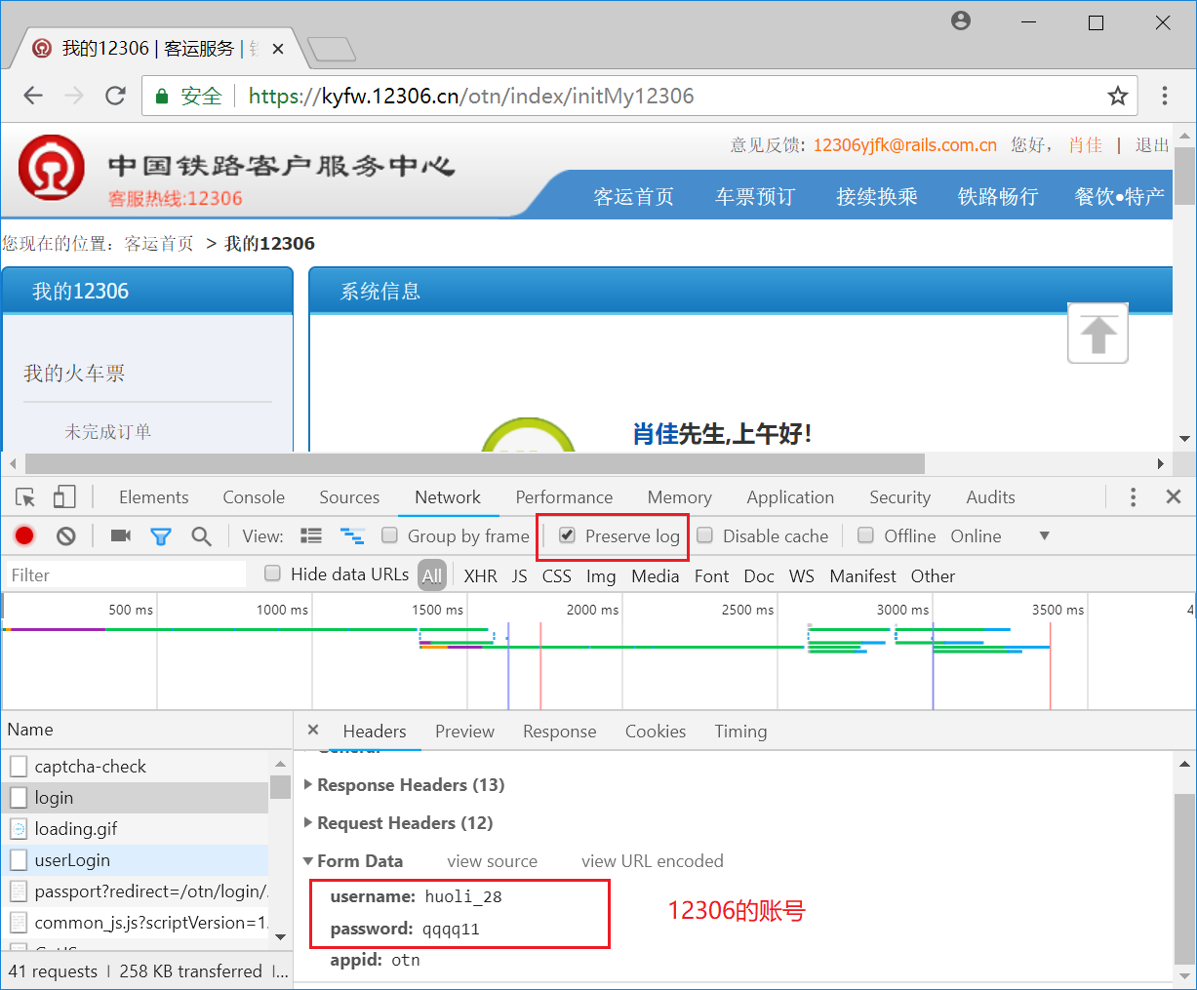1197x990 pixels.
Task: Switch network view to waterfall timeline mode
Action: coord(351,535)
